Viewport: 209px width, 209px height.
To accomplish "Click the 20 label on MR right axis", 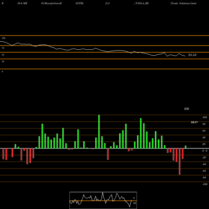I will click(204, 144).
